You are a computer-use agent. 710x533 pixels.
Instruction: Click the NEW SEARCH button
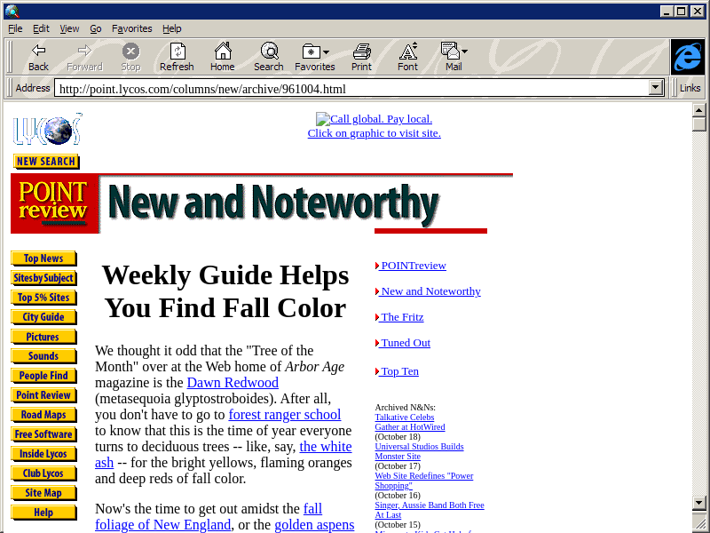[46, 162]
